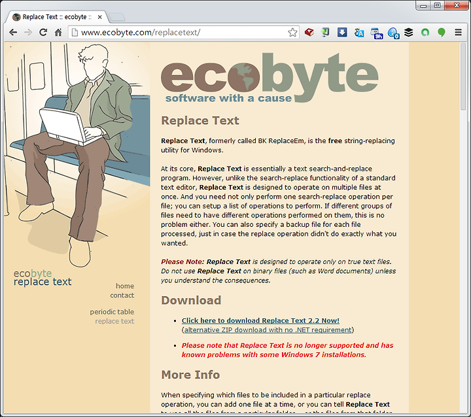Bookmark this page with the star icon
471x417 pixels.
pos(292,32)
